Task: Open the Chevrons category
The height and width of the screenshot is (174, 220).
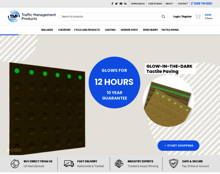Action: pyautogui.click(x=64, y=30)
